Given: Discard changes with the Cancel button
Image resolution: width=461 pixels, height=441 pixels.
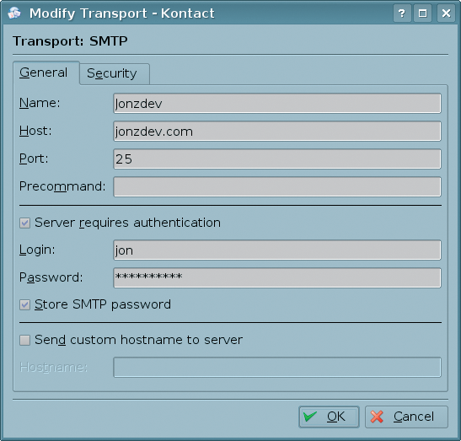Looking at the screenshot, I should click(x=406, y=417).
